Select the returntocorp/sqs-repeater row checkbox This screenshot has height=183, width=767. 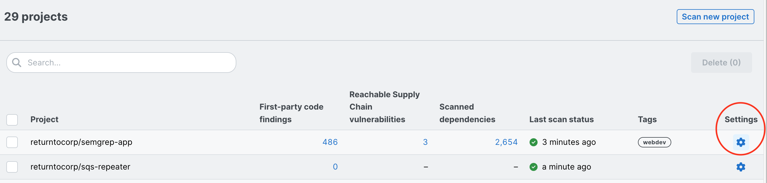pyautogui.click(x=12, y=167)
